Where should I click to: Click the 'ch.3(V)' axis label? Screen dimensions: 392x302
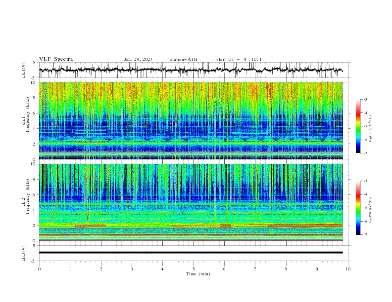(24, 253)
